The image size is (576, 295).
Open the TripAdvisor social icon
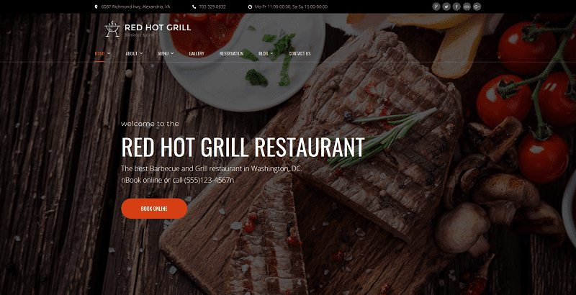click(x=467, y=6)
